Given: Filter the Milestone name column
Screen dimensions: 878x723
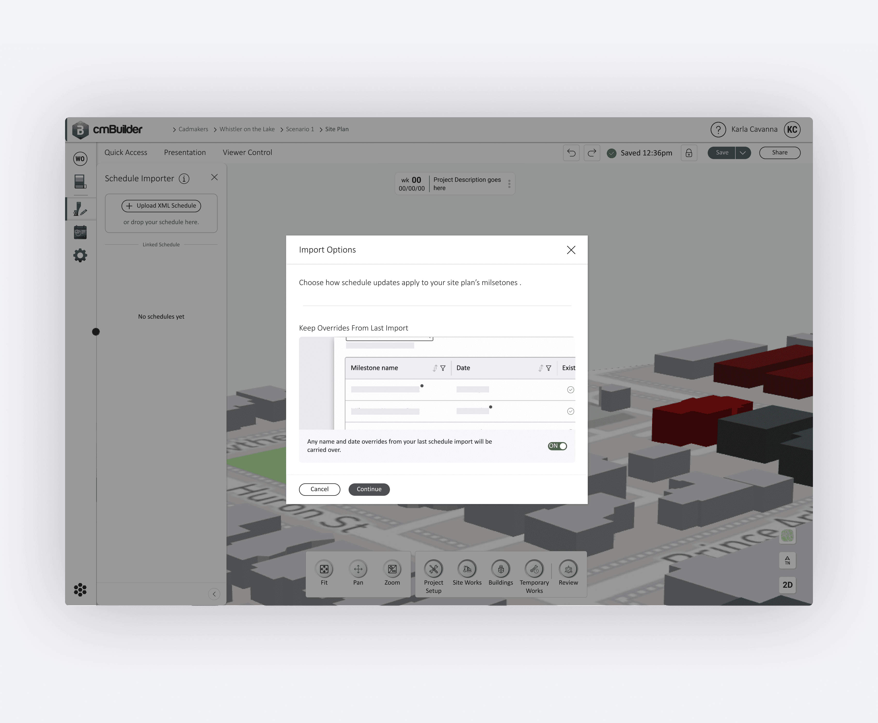Looking at the screenshot, I should click(443, 368).
